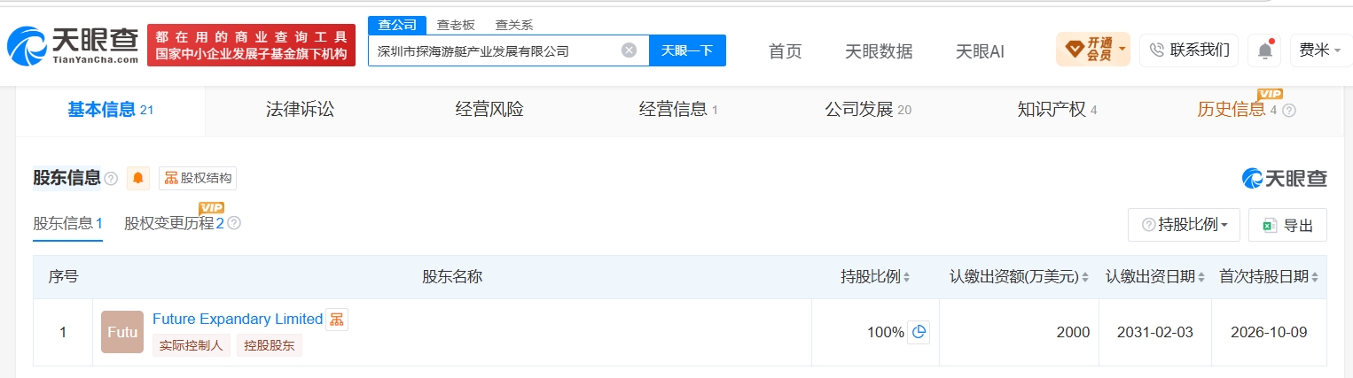Select the 查关系 search tab

point(514,25)
